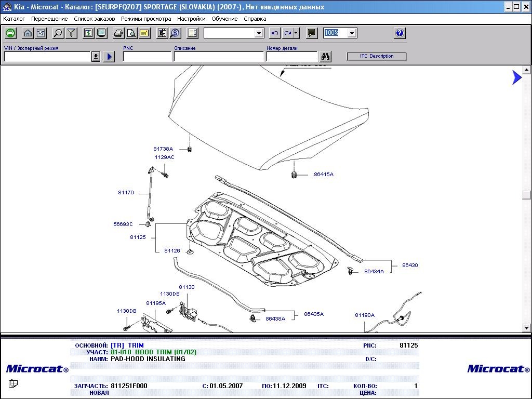Open the redo history dropdown arrow
532x399 pixels.
coord(296,33)
